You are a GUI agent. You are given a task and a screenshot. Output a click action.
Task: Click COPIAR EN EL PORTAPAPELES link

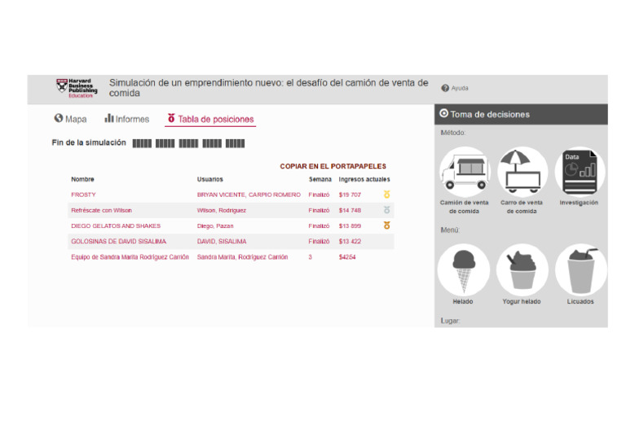pyautogui.click(x=333, y=166)
